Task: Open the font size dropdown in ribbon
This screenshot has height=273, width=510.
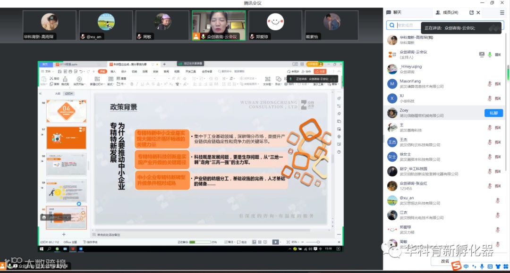Action: [169, 79]
